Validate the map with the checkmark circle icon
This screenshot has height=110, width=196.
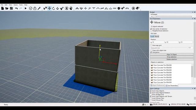pos(31,8)
